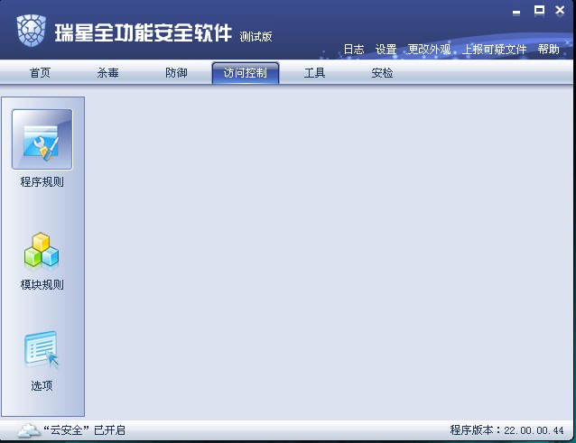Screen dimensions: 576x443
Task: Maximize the Rising window
Action: pyautogui.click(x=539, y=10)
